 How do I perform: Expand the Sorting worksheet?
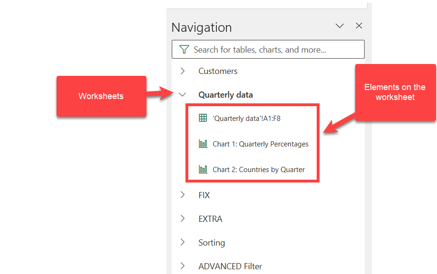pyautogui.click(x=182, y=242)
